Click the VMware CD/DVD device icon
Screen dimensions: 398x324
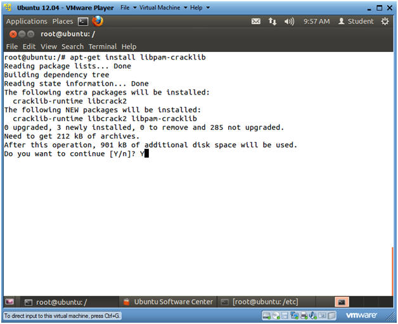point(276,316)
